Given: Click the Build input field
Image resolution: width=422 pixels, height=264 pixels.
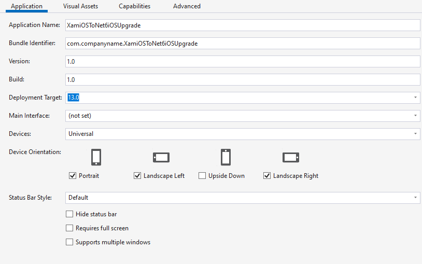Looking at the screenshot, I should [243, 79].
